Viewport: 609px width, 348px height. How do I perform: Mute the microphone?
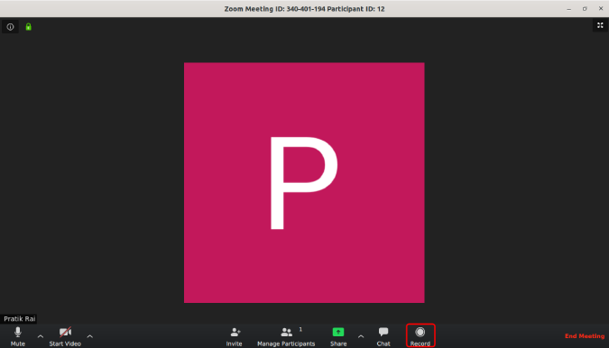click(x=17, y=336)
